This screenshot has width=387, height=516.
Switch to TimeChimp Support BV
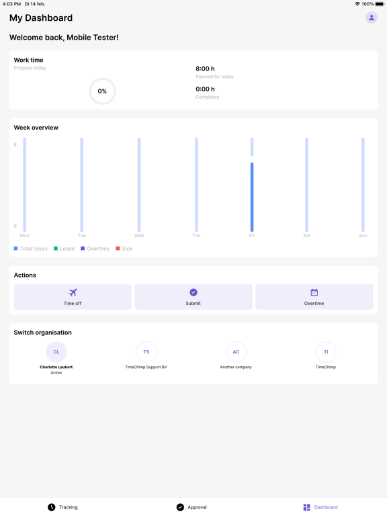(146, 367)
